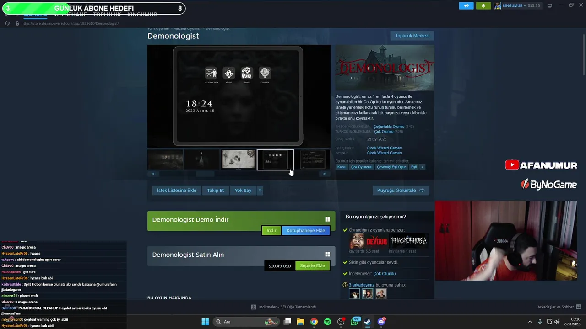Click the Takip Et follow button
The width and height of the screenshot is (586, 329).
click(215, 190)
